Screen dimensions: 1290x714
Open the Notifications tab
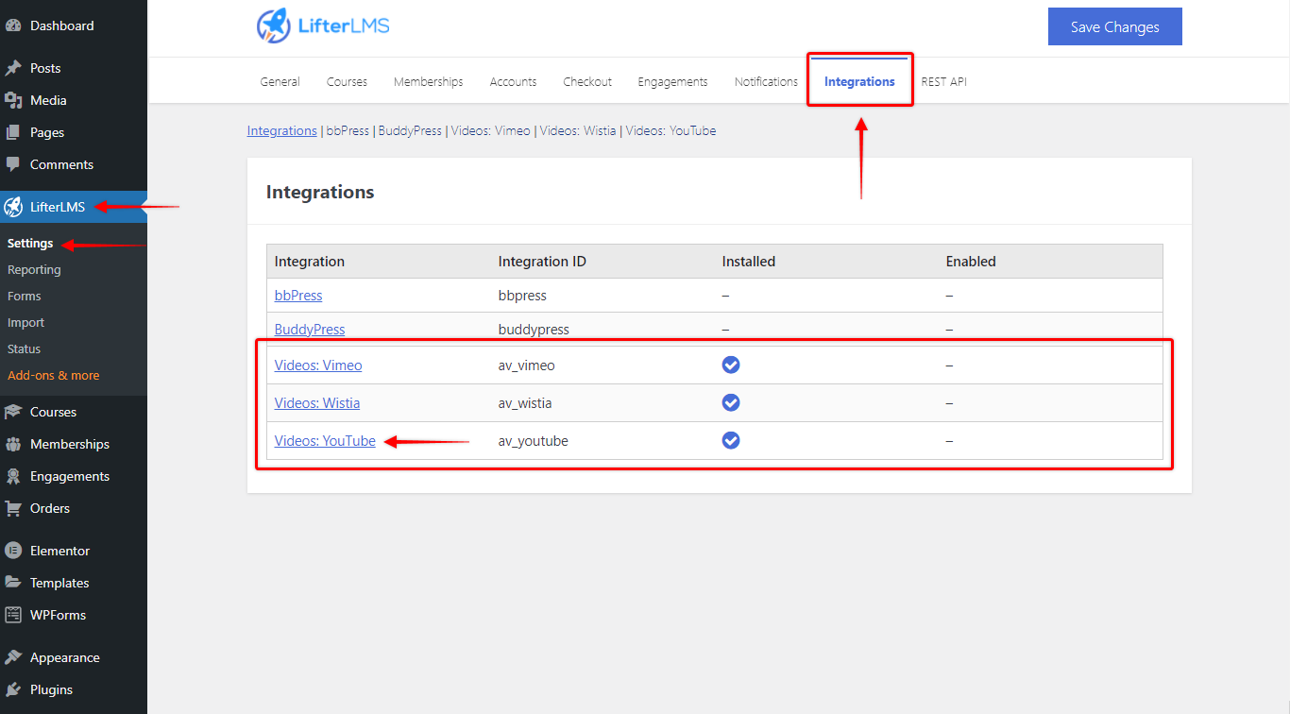(766, 82)
